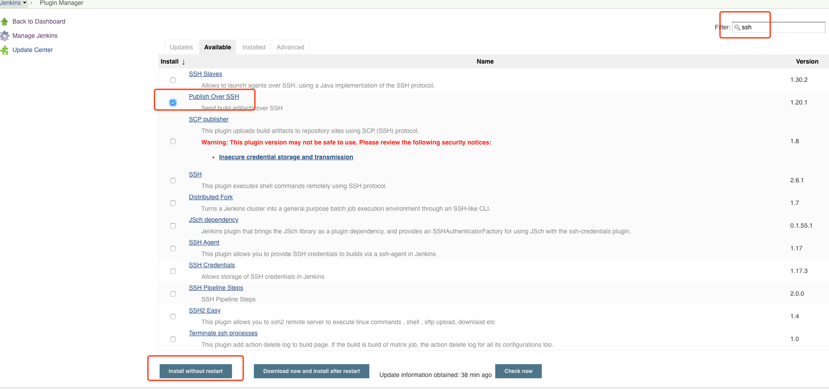The width and height of the screenshot is (829, 389).
Task: Select the Available tab
Action: [217, 47]
